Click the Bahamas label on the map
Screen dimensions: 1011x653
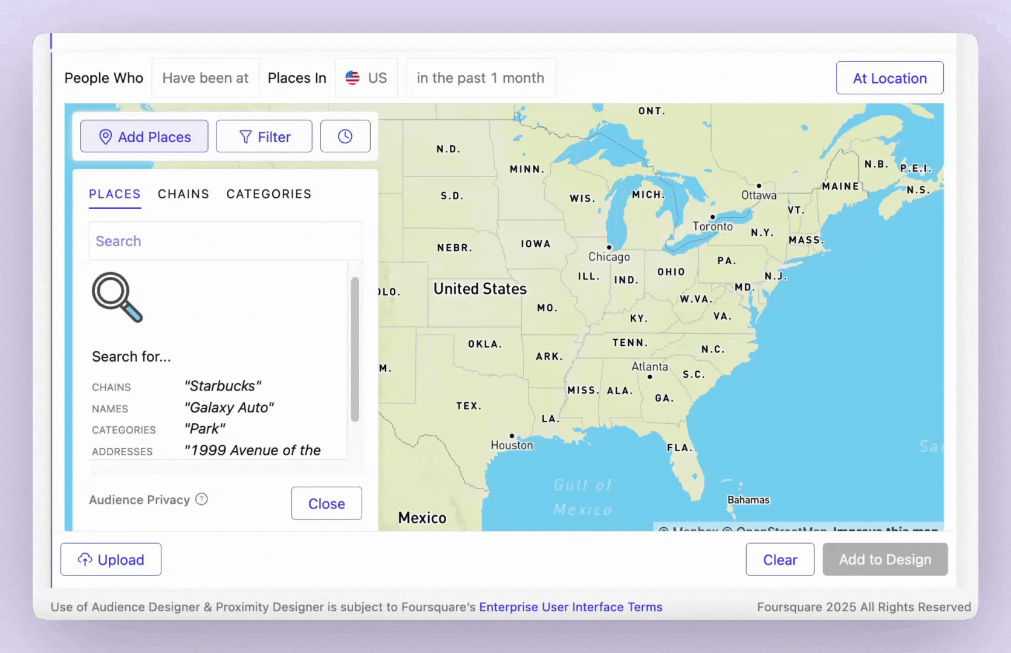[x=749, y=499]
